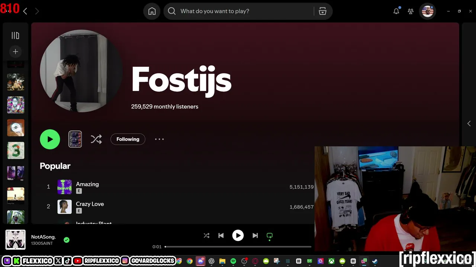Open the Spotify Home page
The width and height of the screenshot is (476, 267).
tap(152, 11)
